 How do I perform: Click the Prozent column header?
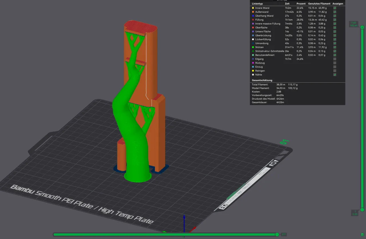click(x=301, y=4)
